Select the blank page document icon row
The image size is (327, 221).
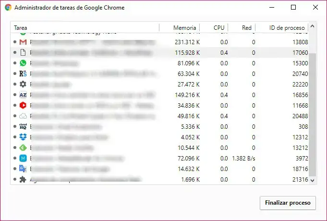pos(159,52)
